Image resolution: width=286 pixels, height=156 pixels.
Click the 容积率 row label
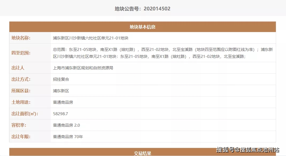coord(19,125)
